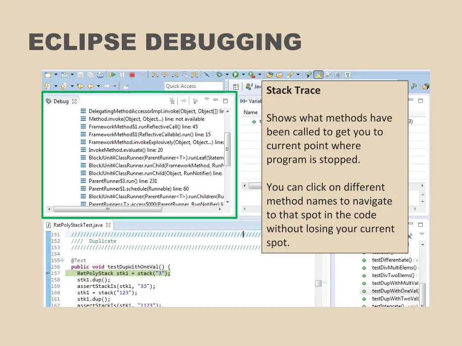Open the Debug panel view menu triangle
Image resolution: width=462 pixels, height=346 pixels.
(x=207, y=99)
